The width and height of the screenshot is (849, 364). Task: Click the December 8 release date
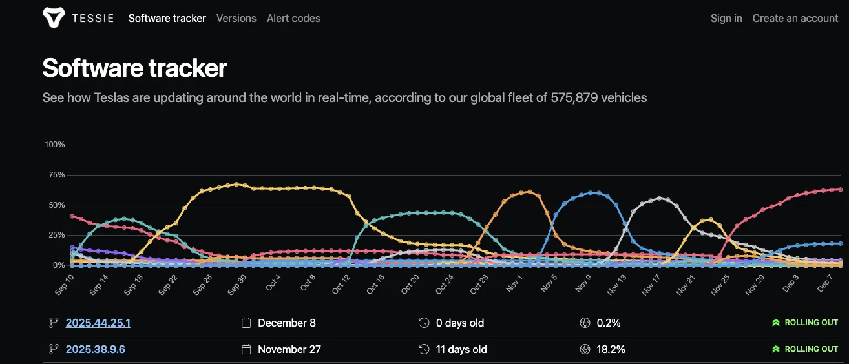tap(287, 323)
